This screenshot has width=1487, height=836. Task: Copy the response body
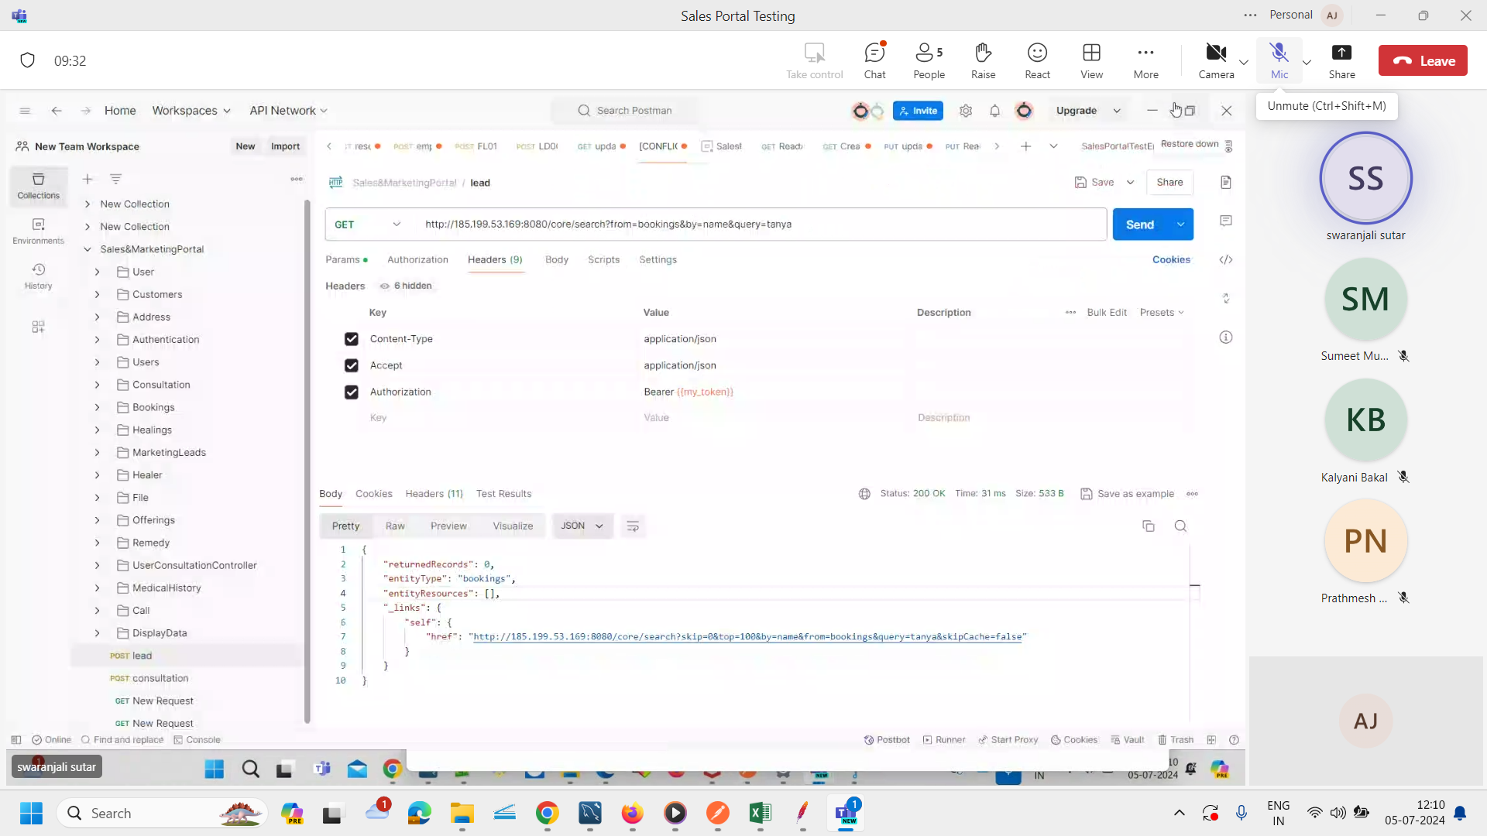(1149, 526)
